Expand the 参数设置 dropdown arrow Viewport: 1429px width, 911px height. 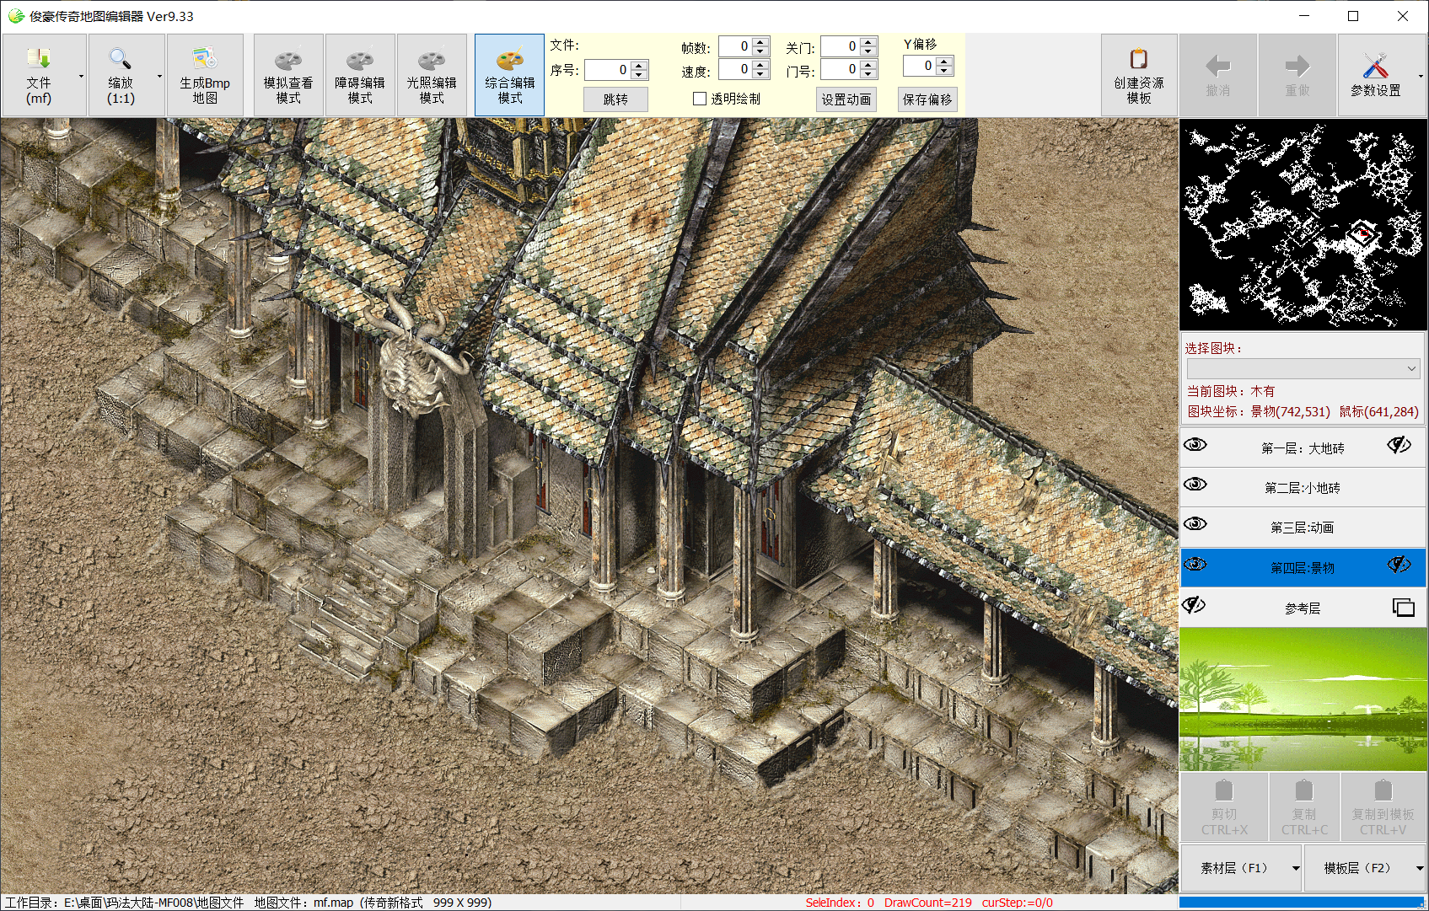[1421, 76]
